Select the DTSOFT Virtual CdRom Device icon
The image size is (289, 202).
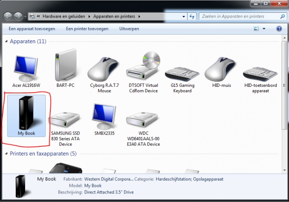143,66
